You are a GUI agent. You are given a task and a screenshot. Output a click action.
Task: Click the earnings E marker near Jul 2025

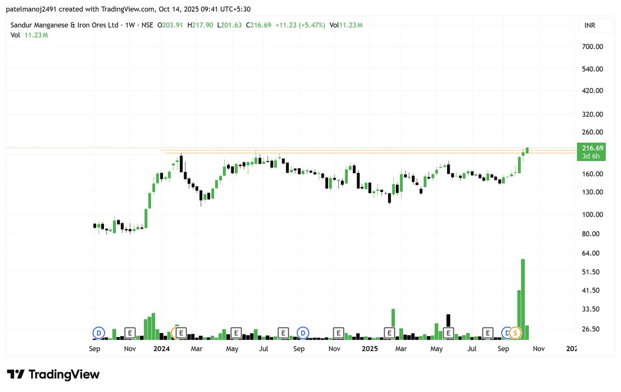coord(487,333)
